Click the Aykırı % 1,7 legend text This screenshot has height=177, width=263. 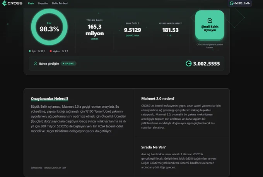[61, 51]
